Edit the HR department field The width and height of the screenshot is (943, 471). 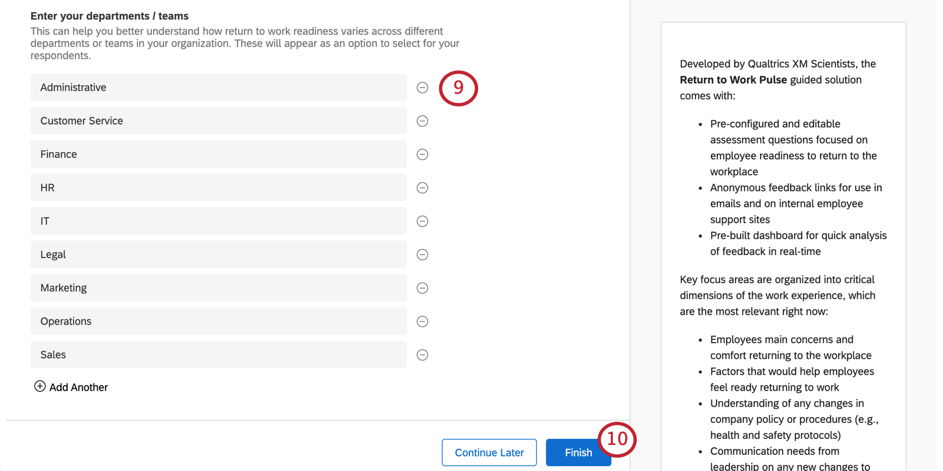(218, 188)
